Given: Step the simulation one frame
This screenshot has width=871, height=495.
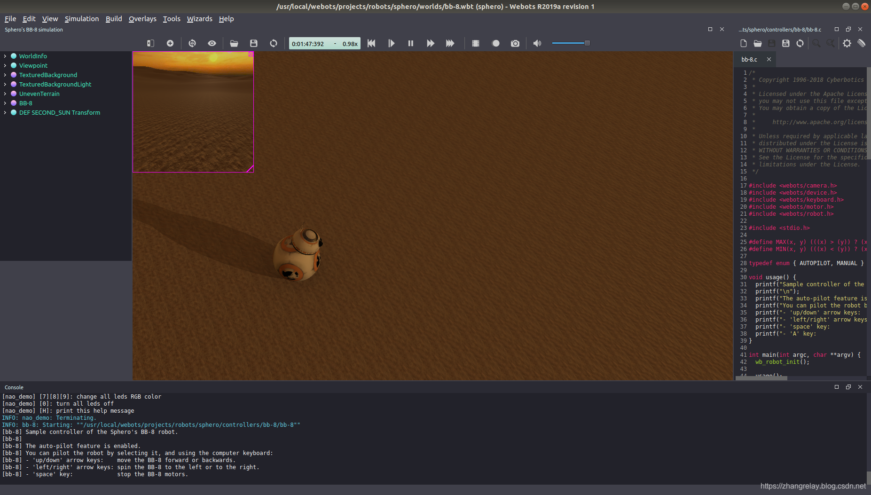Looking at the screenshot, I should click(x=391, y=43).
